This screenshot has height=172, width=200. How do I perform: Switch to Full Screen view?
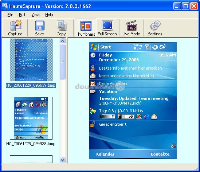click(107, 28)
